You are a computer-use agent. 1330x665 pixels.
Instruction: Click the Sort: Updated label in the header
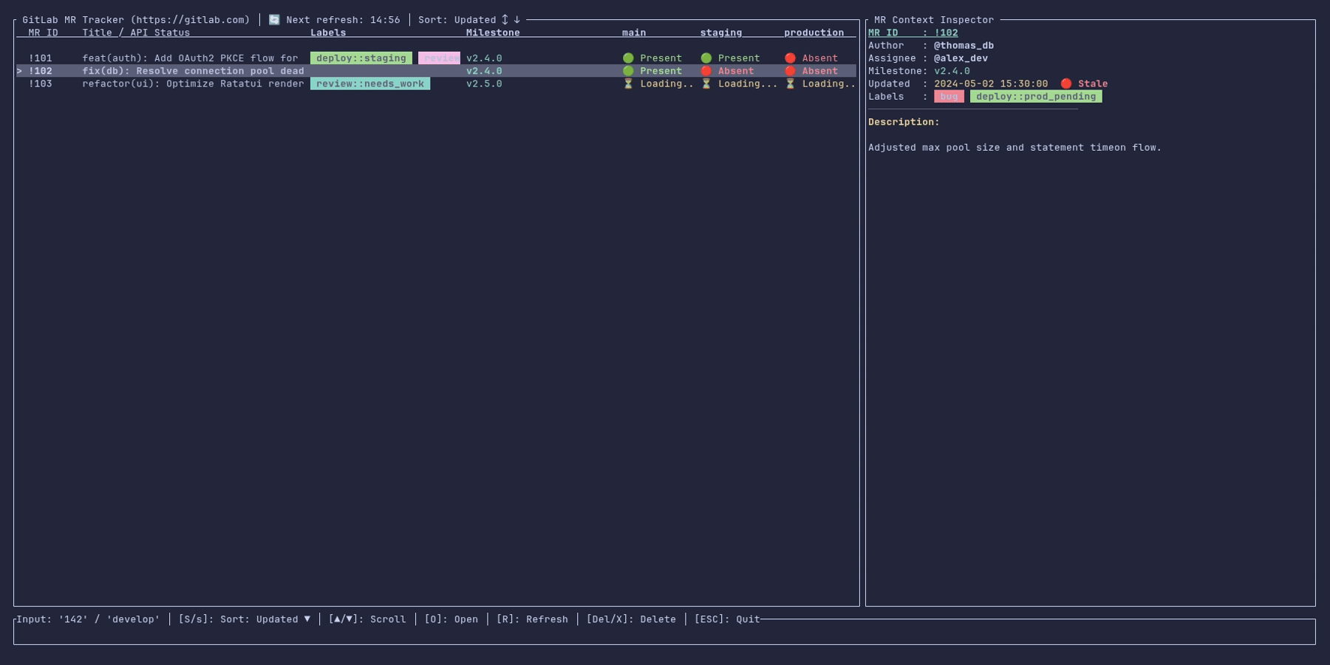click(x=457, y=20)
